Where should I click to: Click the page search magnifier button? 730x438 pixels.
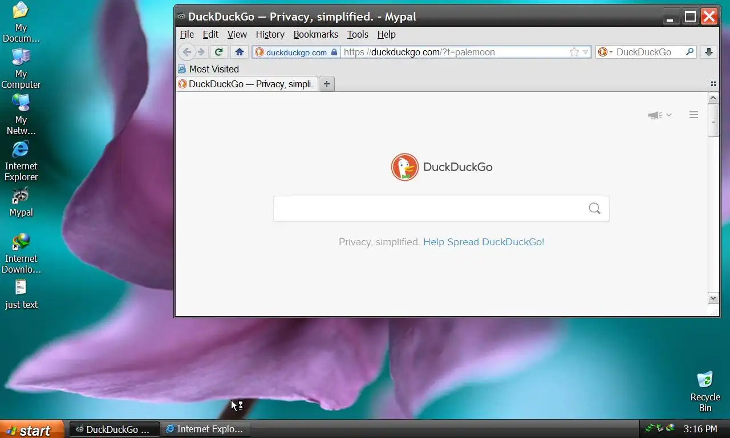click(x=594, y=209)
